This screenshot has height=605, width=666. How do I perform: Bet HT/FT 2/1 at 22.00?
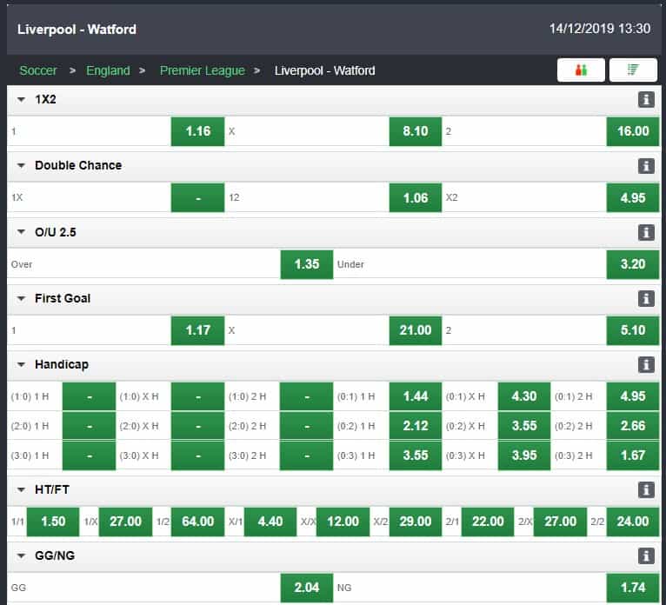488,522
